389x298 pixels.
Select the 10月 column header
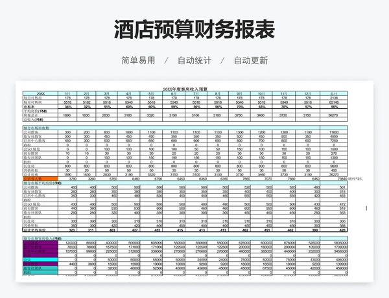pyautogui.click(x=261, y=94)
